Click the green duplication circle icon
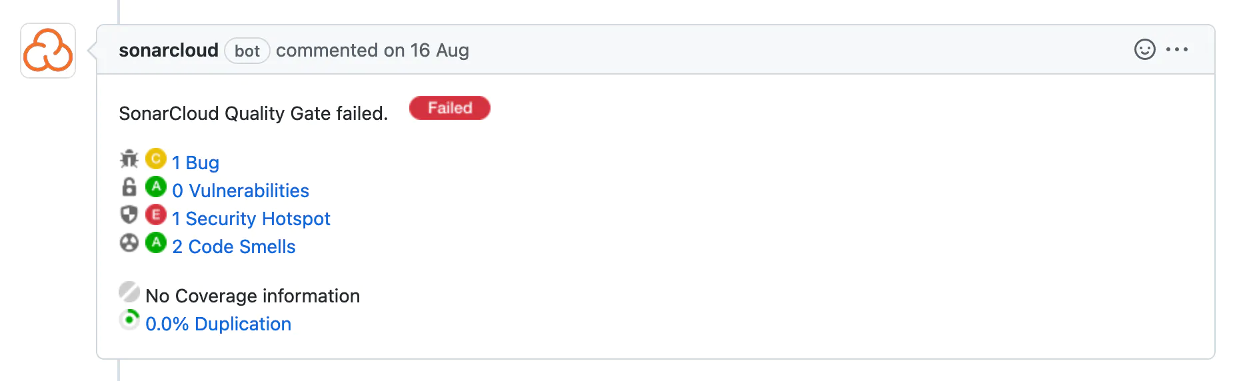The image size is (1237, 381). 129,320
